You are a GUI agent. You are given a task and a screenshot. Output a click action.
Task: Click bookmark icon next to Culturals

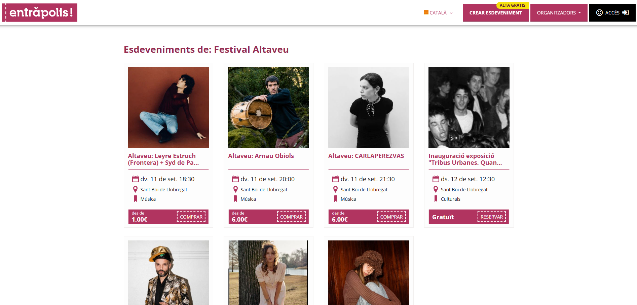tap(436, 199)
